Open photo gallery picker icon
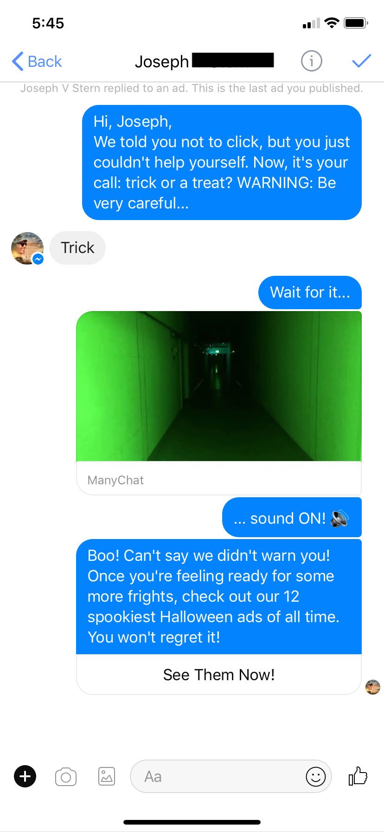The image size is (384, 832). click(x=107, y=776)
